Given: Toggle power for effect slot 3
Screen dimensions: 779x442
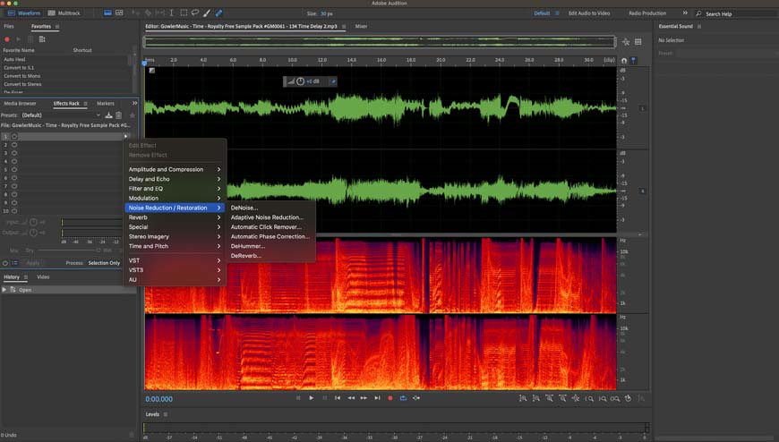Looking at the screenshot, I should click(14, 153).
